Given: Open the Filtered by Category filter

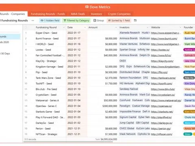Looking at the screenshot, I should 76,21.
